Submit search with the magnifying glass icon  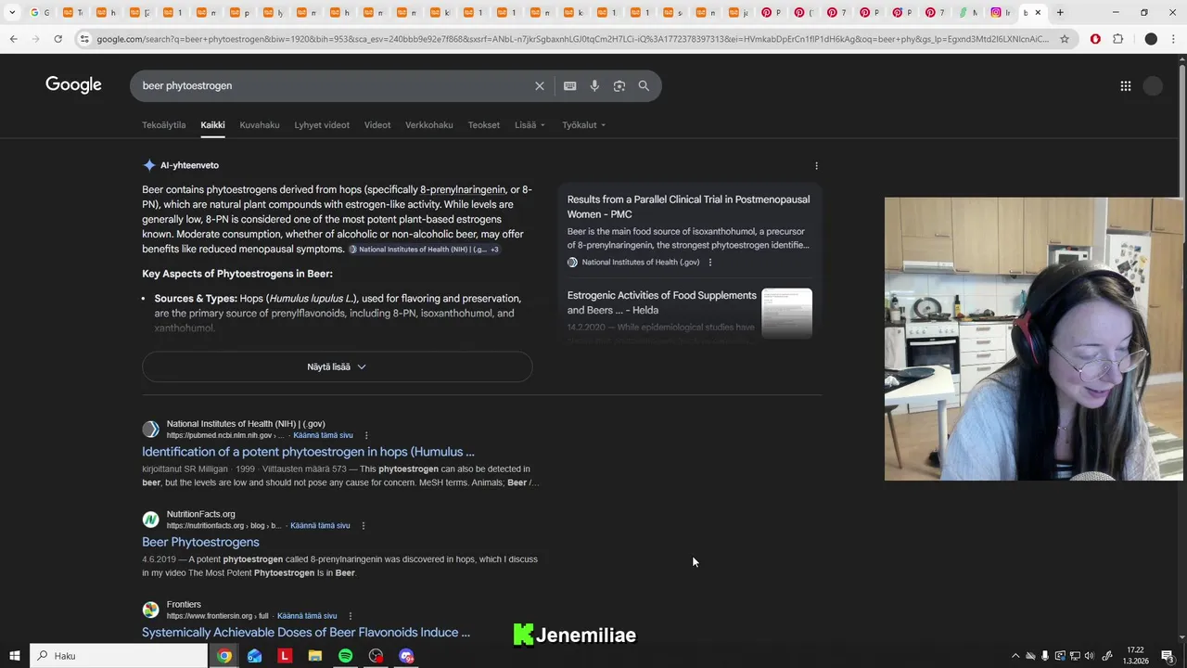click(x=644, y=85)
